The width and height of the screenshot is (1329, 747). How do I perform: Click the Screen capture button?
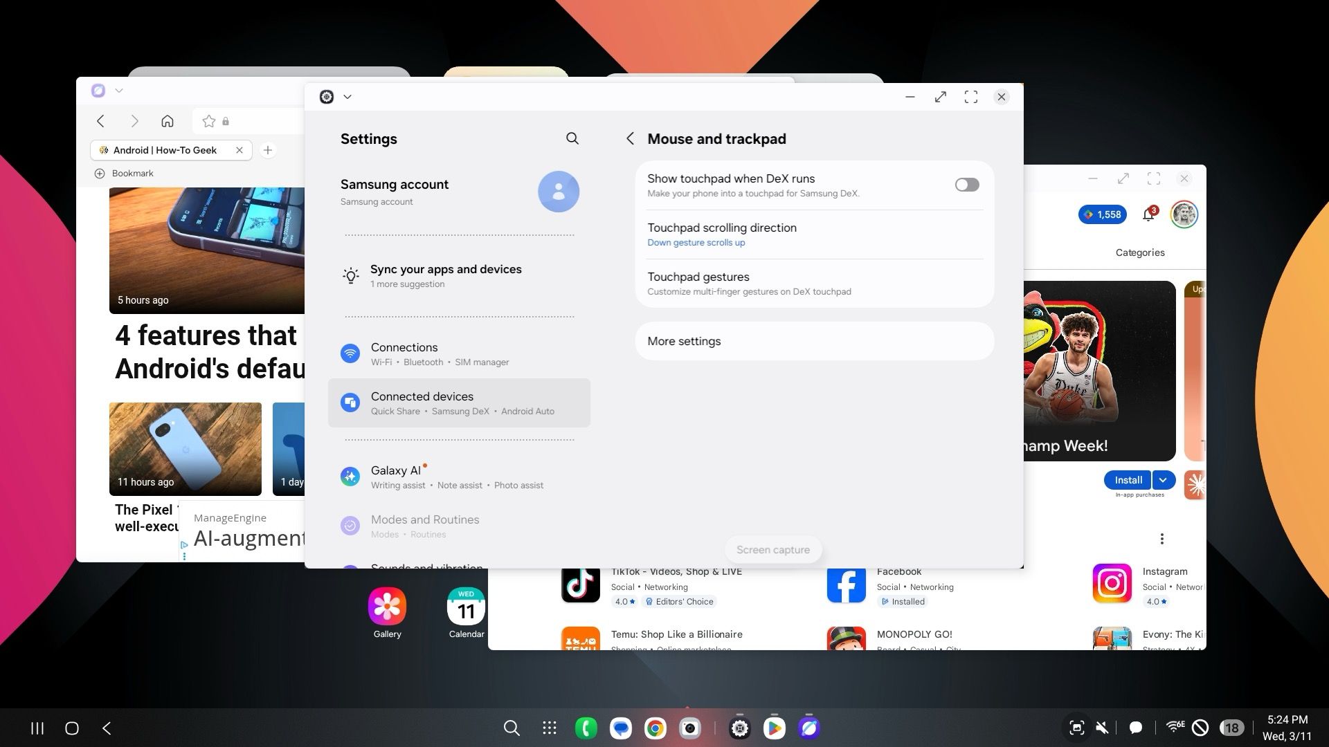(x=772, y=550)
